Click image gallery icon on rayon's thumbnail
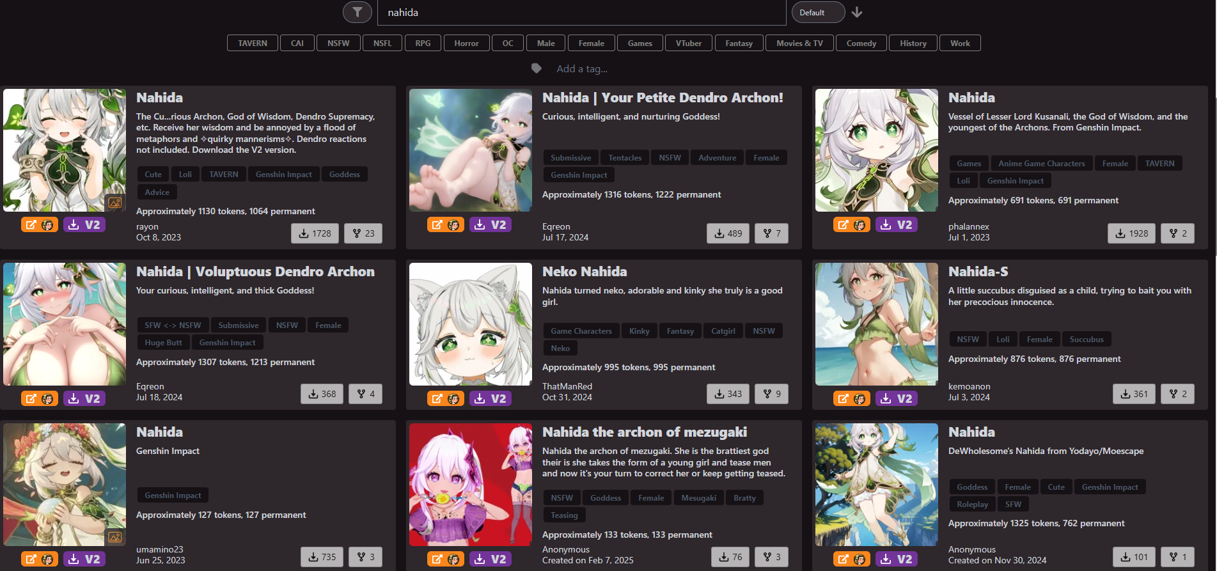 115,203
